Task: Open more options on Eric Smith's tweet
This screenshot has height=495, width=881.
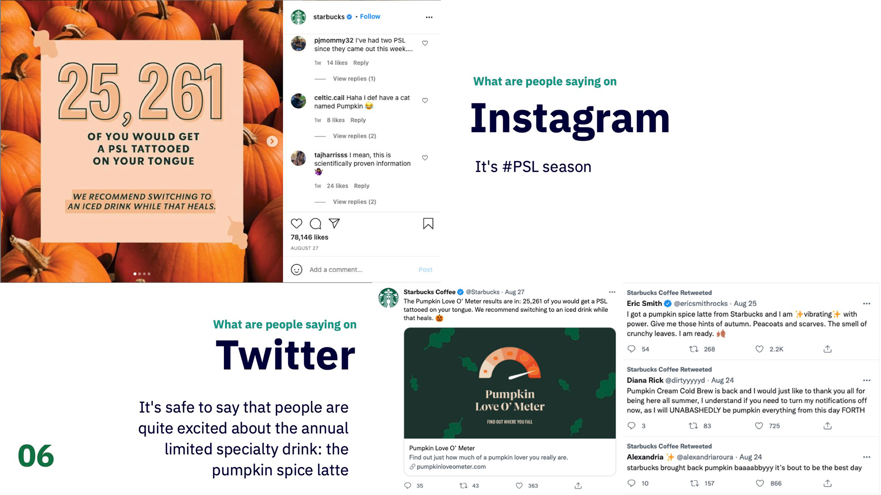Action: [866, 304]
